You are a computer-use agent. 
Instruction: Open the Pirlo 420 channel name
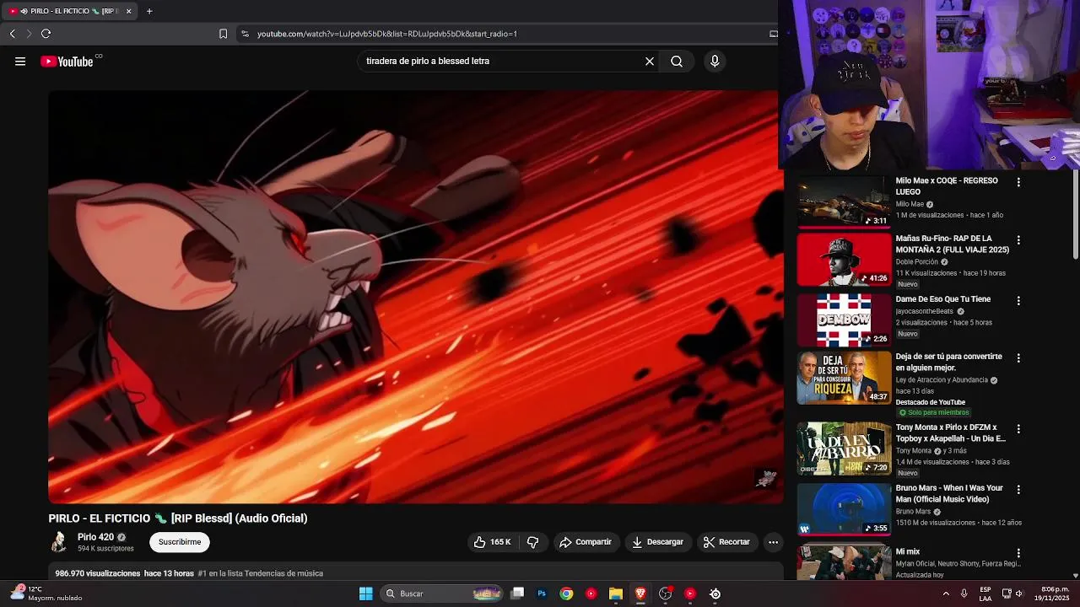(x=95, y=537)
